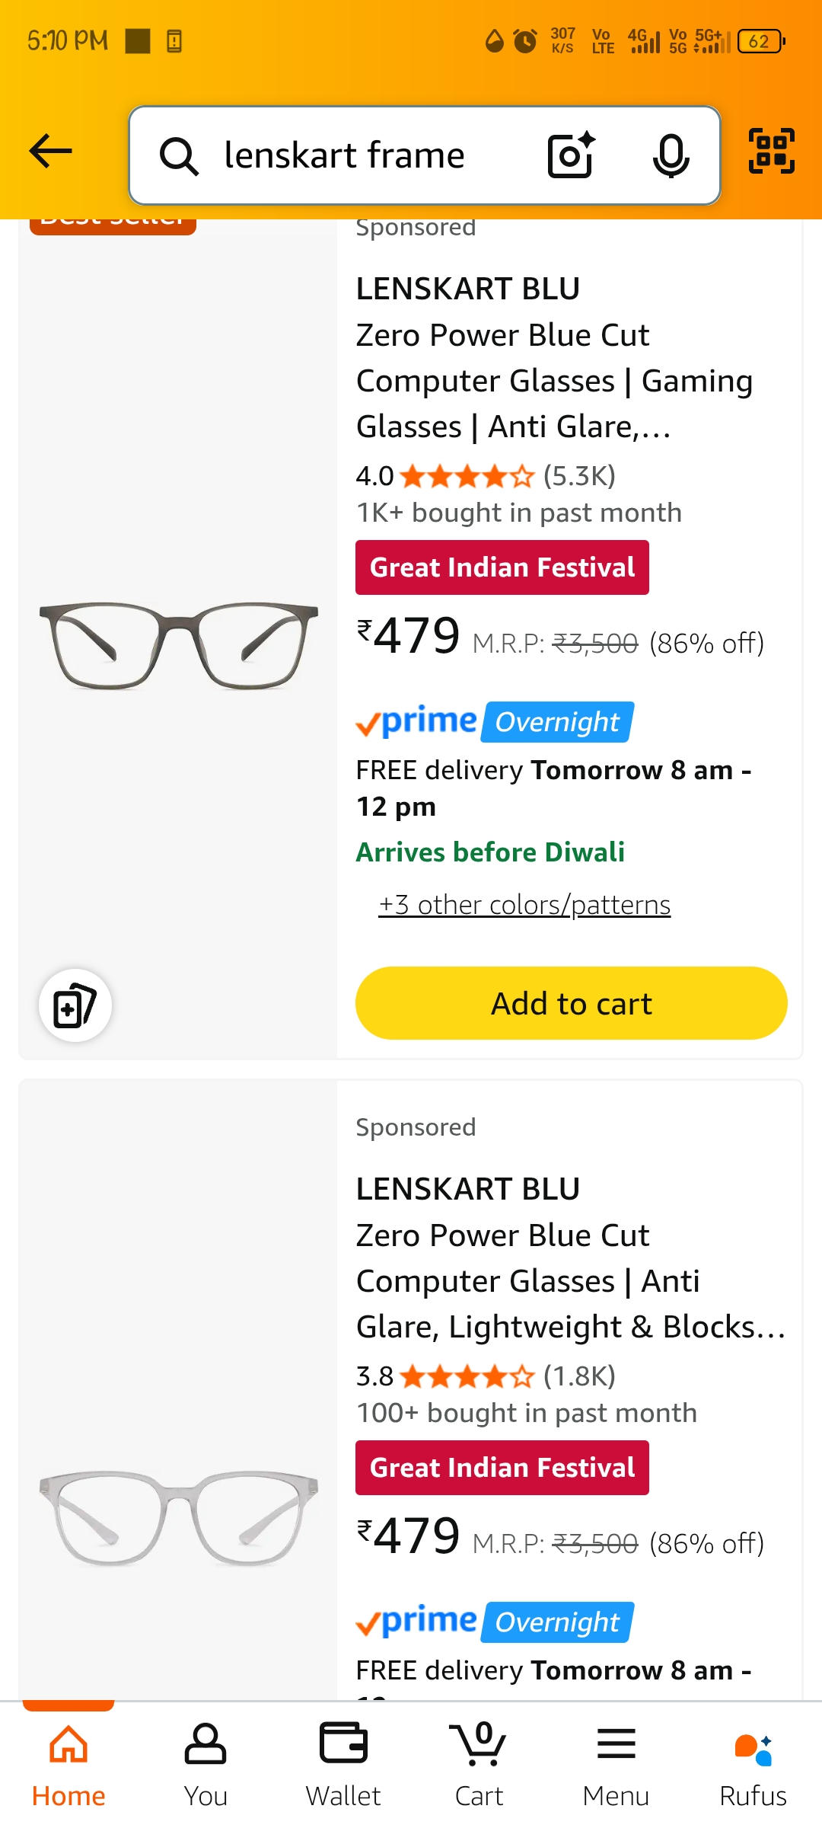Viewport: 822px width, 1828px height.
Task: Add first Lenskart Blu glasses to cart
Action: [571, 1003]
